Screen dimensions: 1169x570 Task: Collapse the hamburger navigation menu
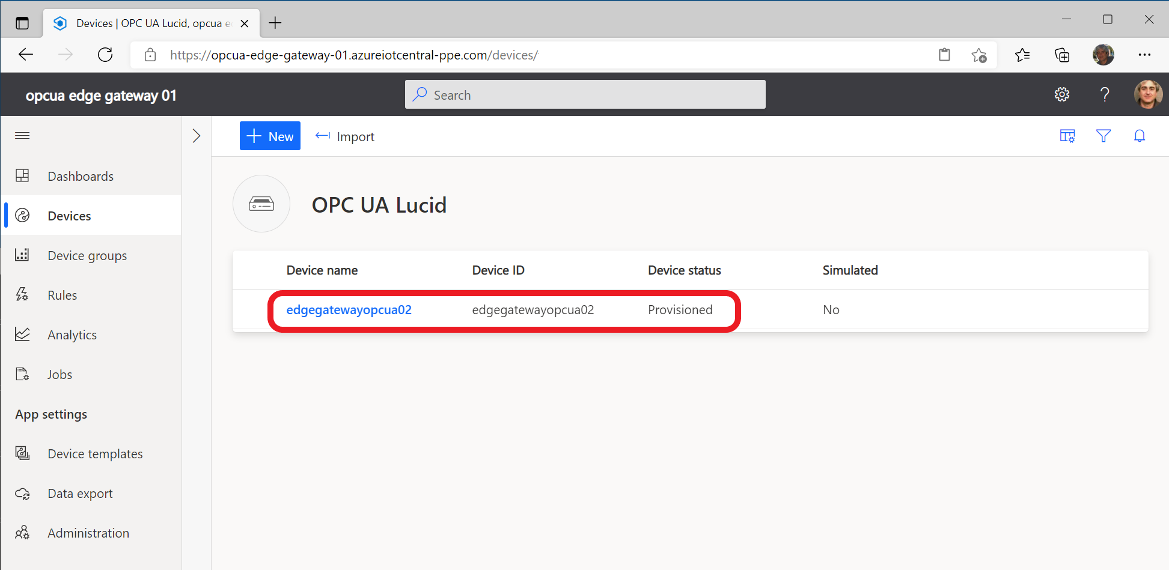click(x=22, y=136)
